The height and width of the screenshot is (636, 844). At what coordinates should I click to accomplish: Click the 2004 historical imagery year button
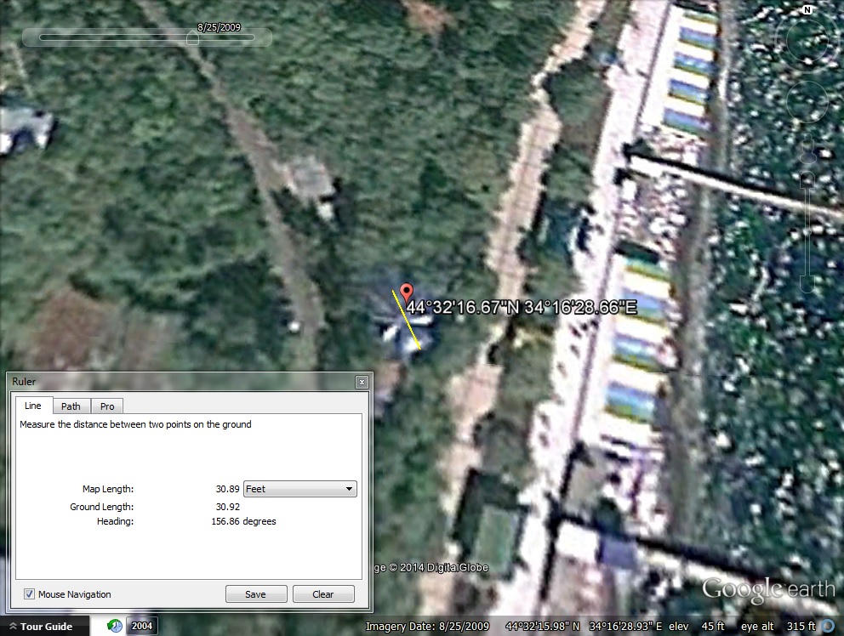pos(142,627)
